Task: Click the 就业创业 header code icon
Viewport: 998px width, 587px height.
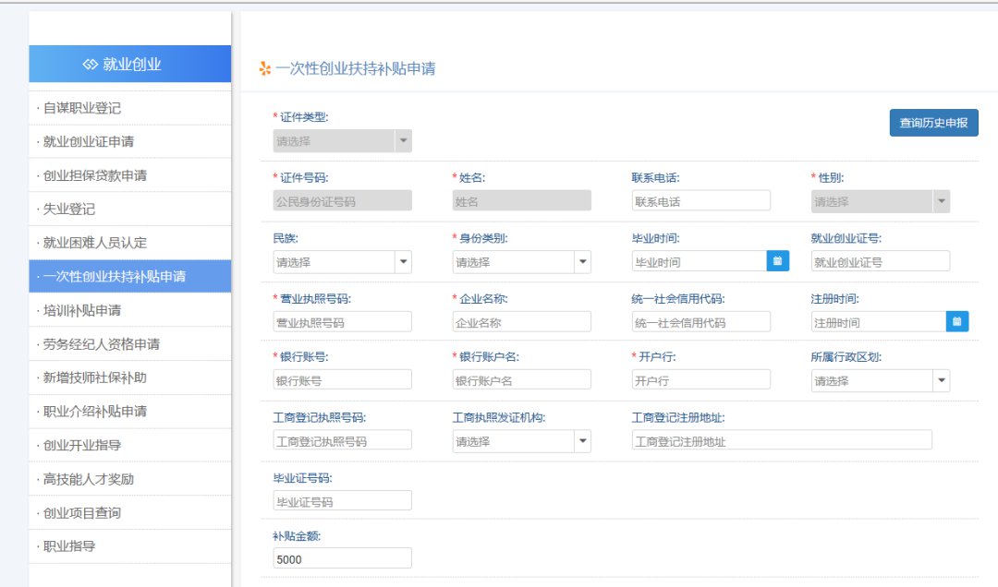Action: [x=90, y=65]
